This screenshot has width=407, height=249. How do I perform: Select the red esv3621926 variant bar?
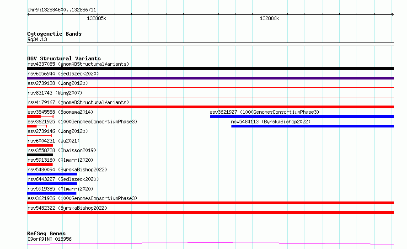tap(210, 203)
